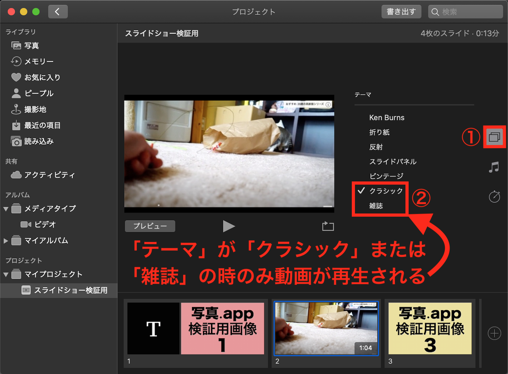508x374 pixels.
Task: Open 読み込み import item
Action: [32, 141]
